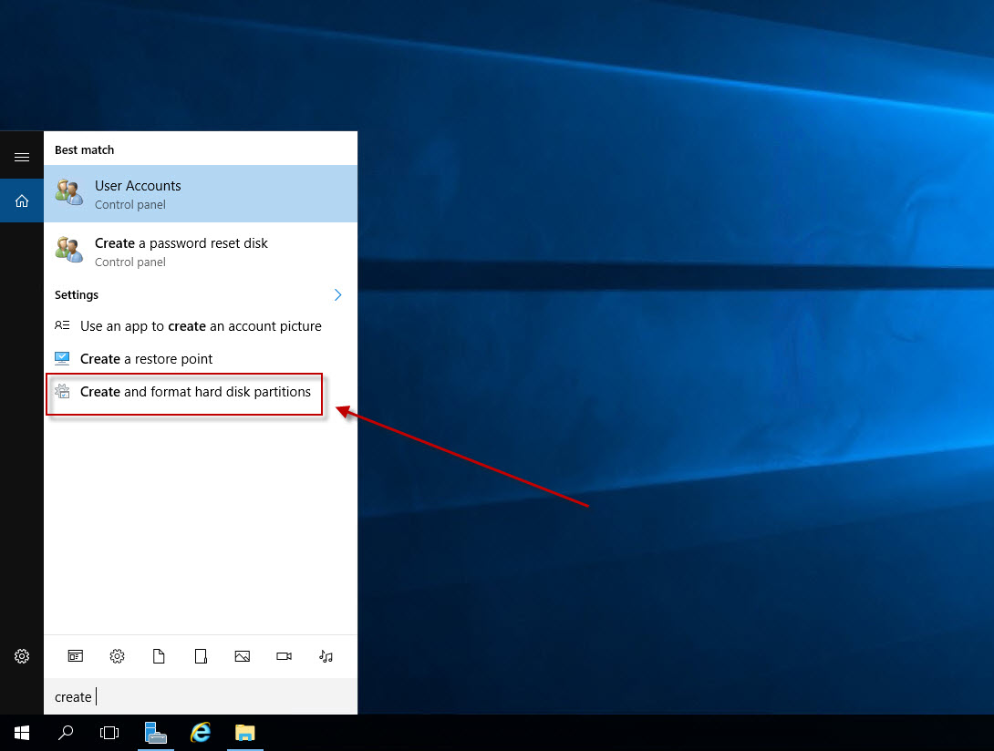
Task: Select the Home icon in search sidebar
Action: (x=22, y=201)
